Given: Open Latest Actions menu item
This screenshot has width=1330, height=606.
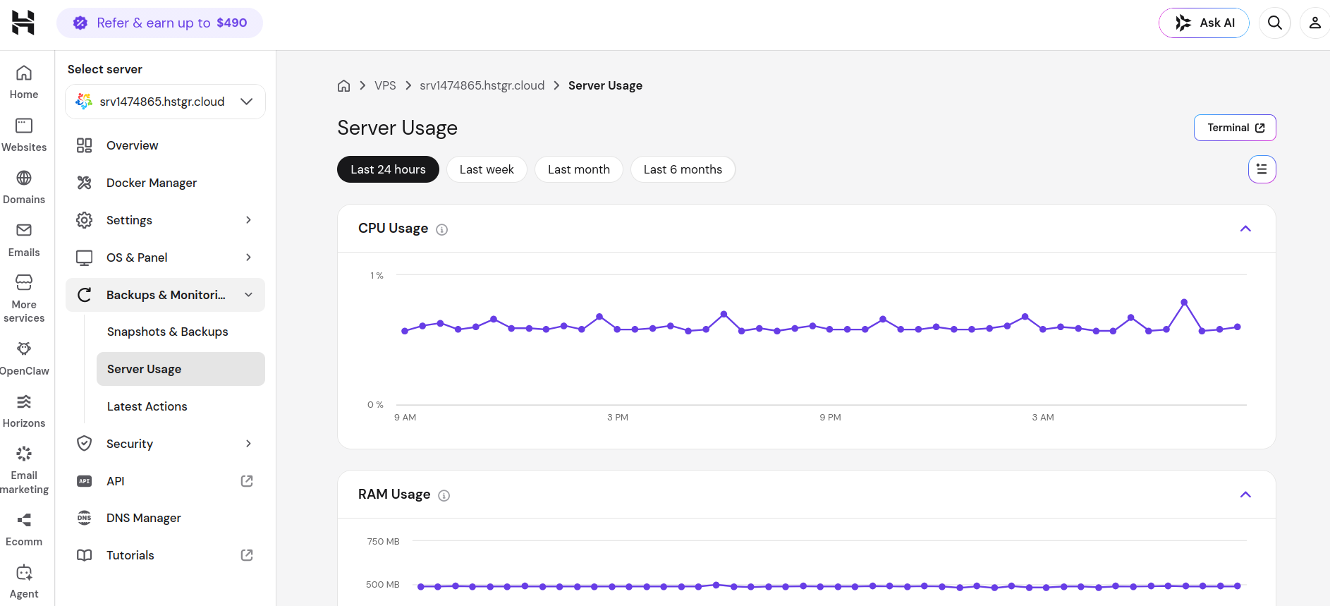Looking at the screenshot, I should 181,406.
